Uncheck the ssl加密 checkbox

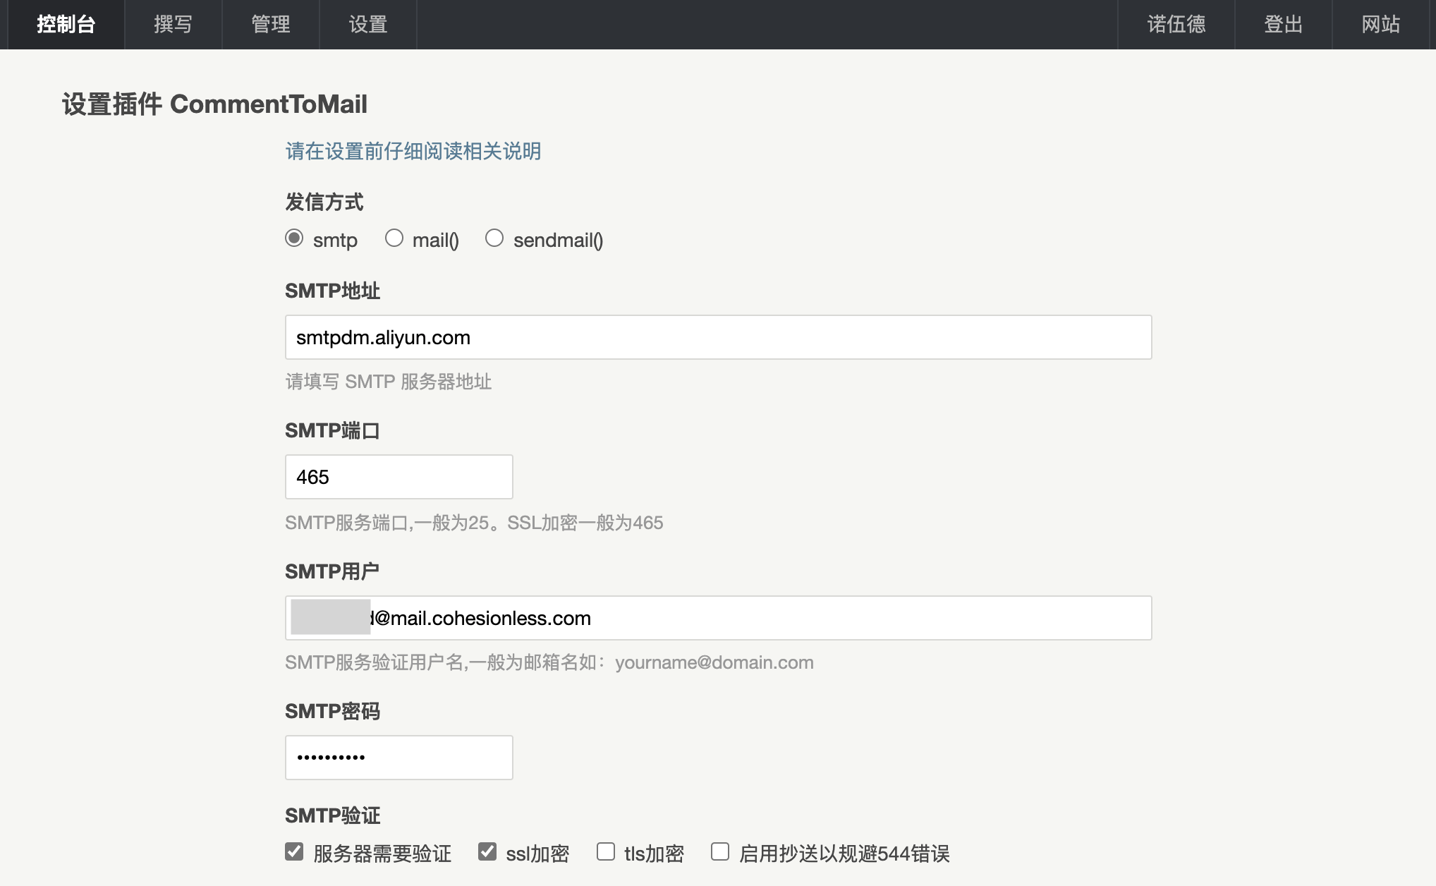pos(487,851)
